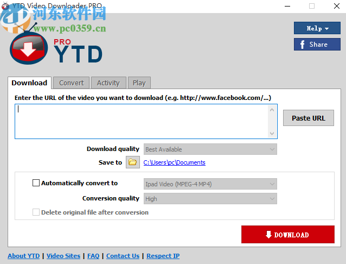This screenshot has width=346, height=264.
Task: Toggle Delete original file after conversion
Action: click(36, 212)
